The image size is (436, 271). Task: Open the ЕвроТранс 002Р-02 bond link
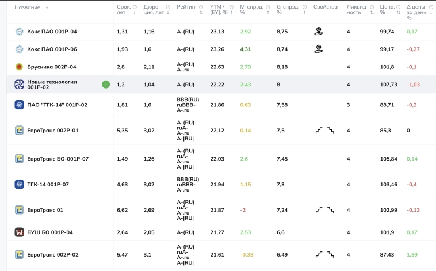52,254
